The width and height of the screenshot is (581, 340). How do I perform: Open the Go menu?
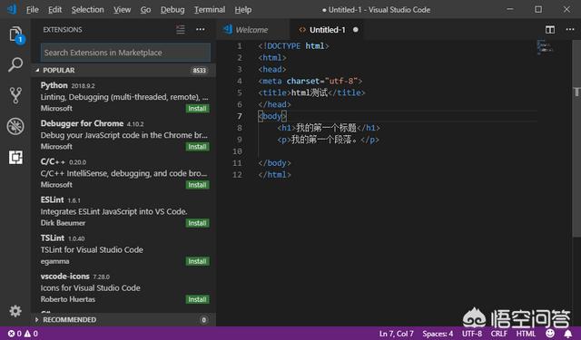[x=145, y=10]
